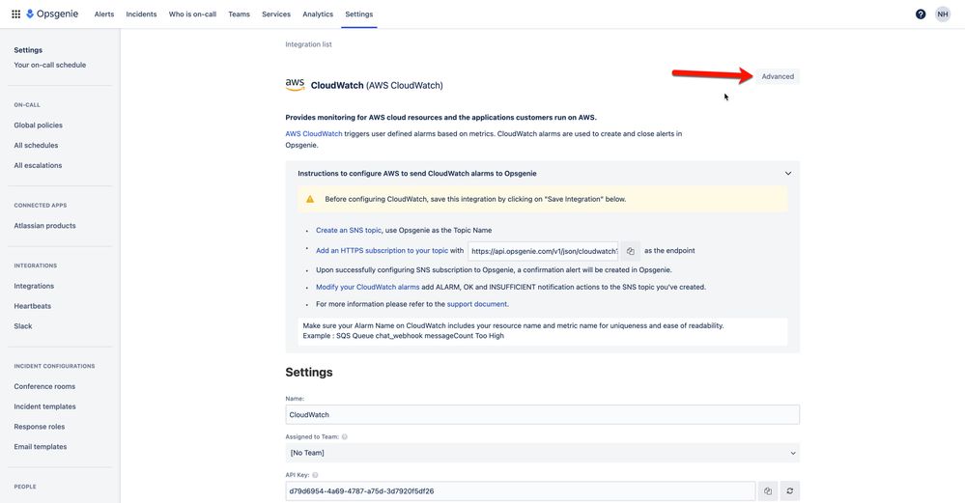Open Incident templates in sidebar
965x503 pixels.
pos(45,406)
